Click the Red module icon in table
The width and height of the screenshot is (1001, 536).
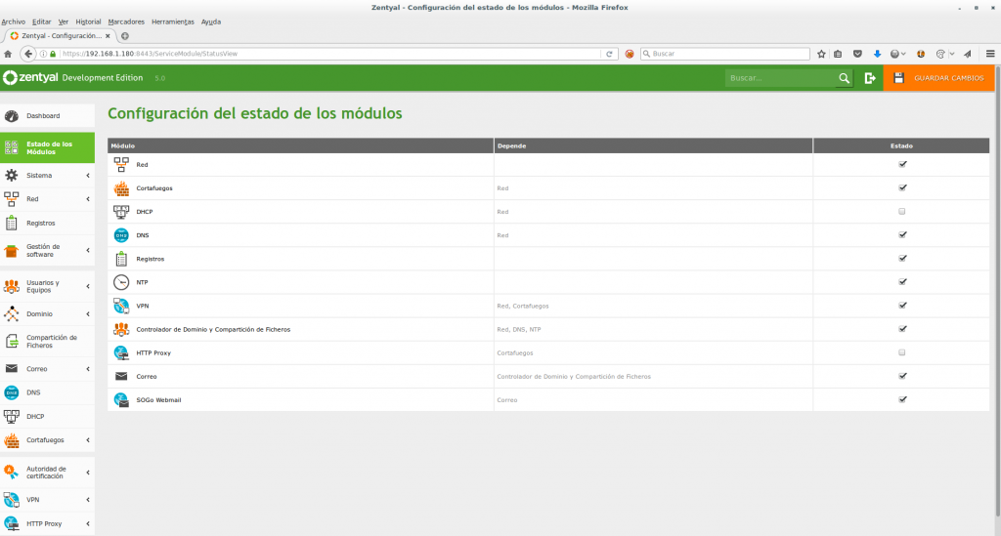coord(121,164)
